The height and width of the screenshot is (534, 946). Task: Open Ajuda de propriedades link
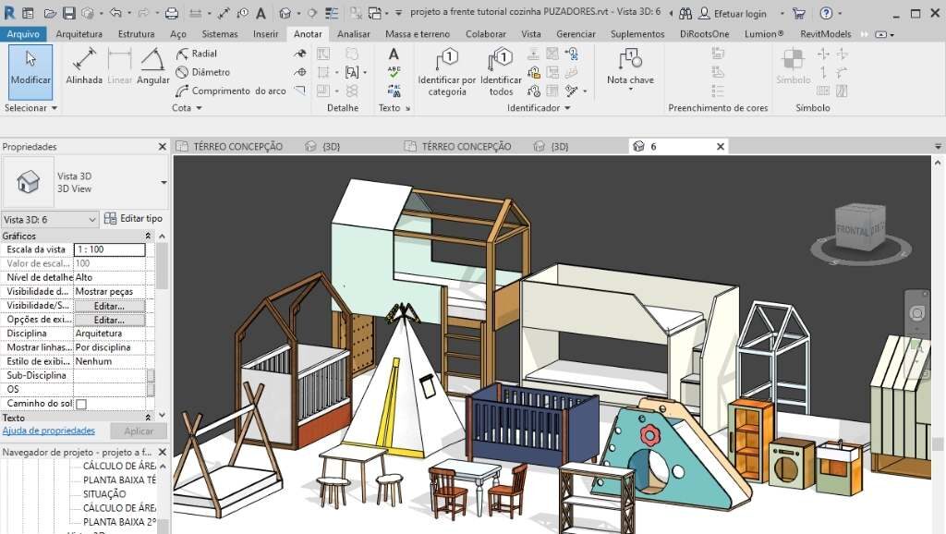pyautogui.click(x=48, y=431)
